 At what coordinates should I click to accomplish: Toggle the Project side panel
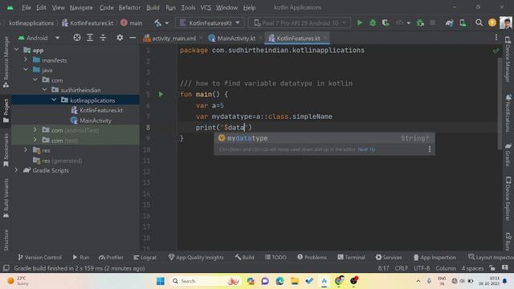tap(6, 111)
